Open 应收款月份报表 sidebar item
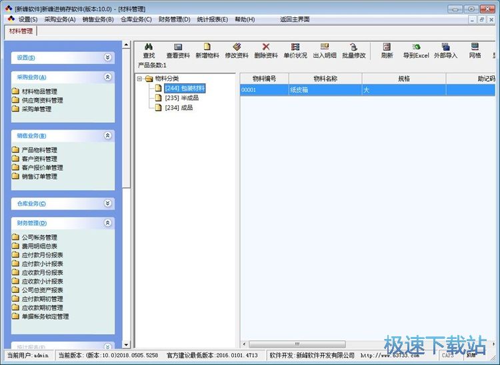Image resolution: width=500 pixels, height=365 pixels. [x=37, y=272]
